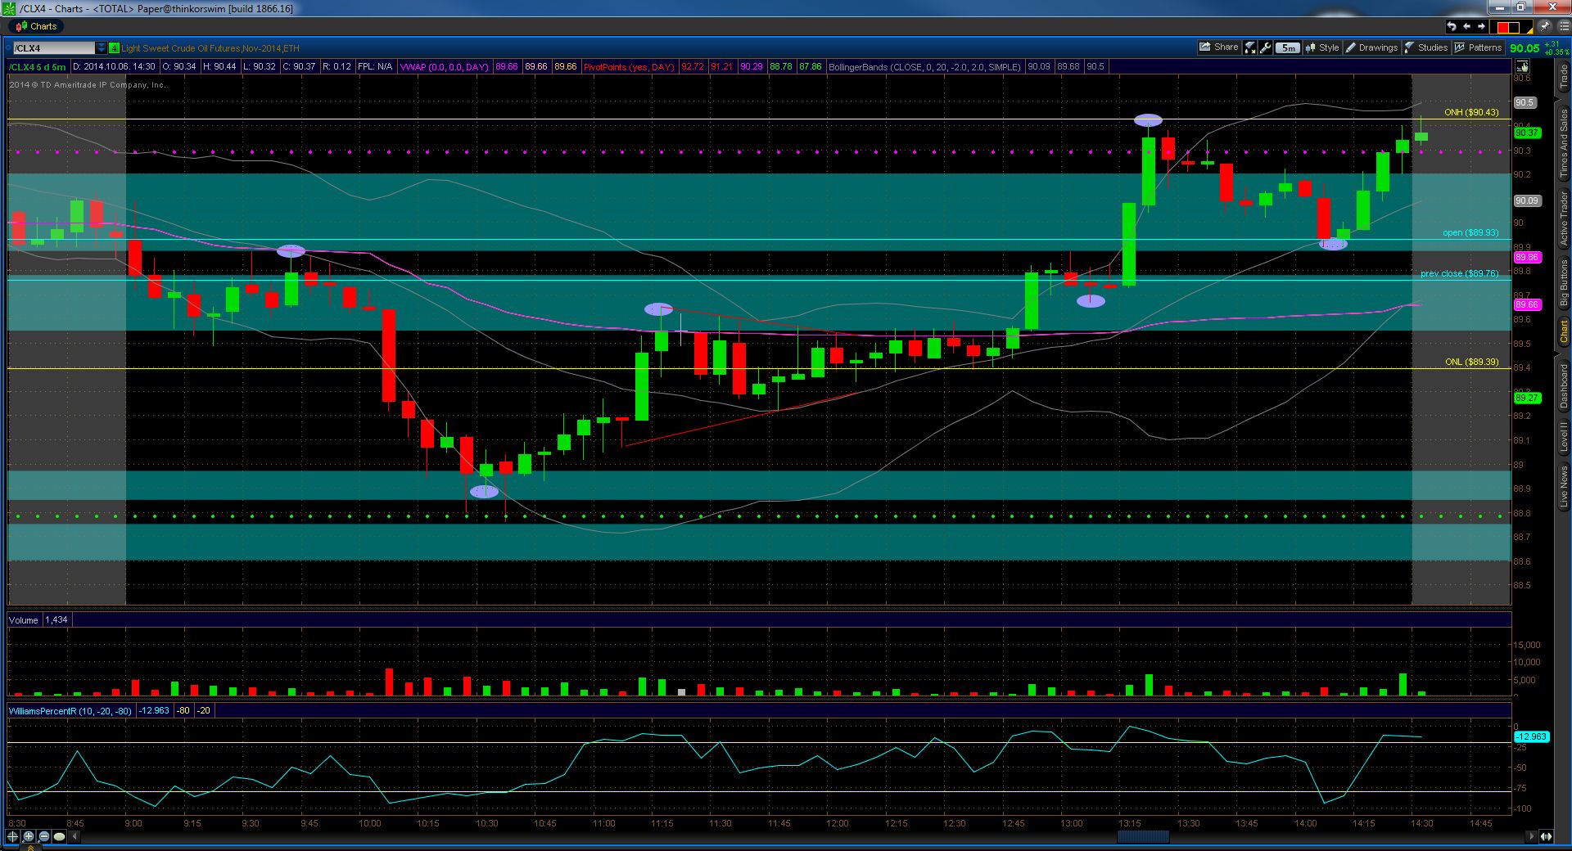The image size is (1572, 851).
Task: Open the Share chart menu
Action: (1219, 47)
